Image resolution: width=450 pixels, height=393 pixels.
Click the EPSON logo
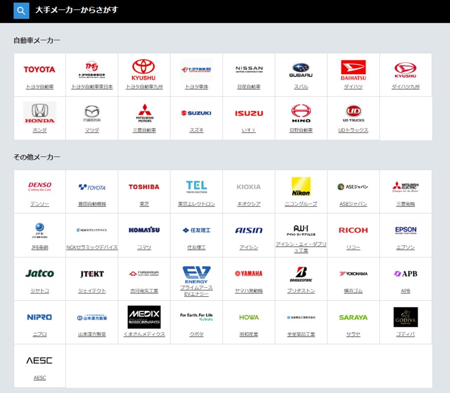click(405, 230)
